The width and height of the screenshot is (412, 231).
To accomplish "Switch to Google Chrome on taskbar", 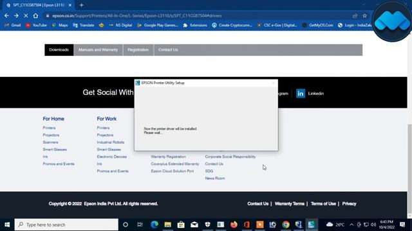I will coord(286,225).
